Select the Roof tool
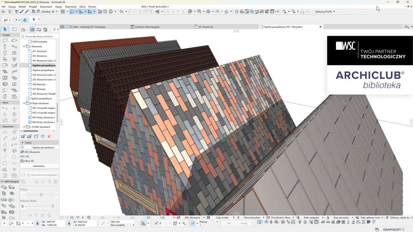413x232 pixels. (x=5, y=66)
